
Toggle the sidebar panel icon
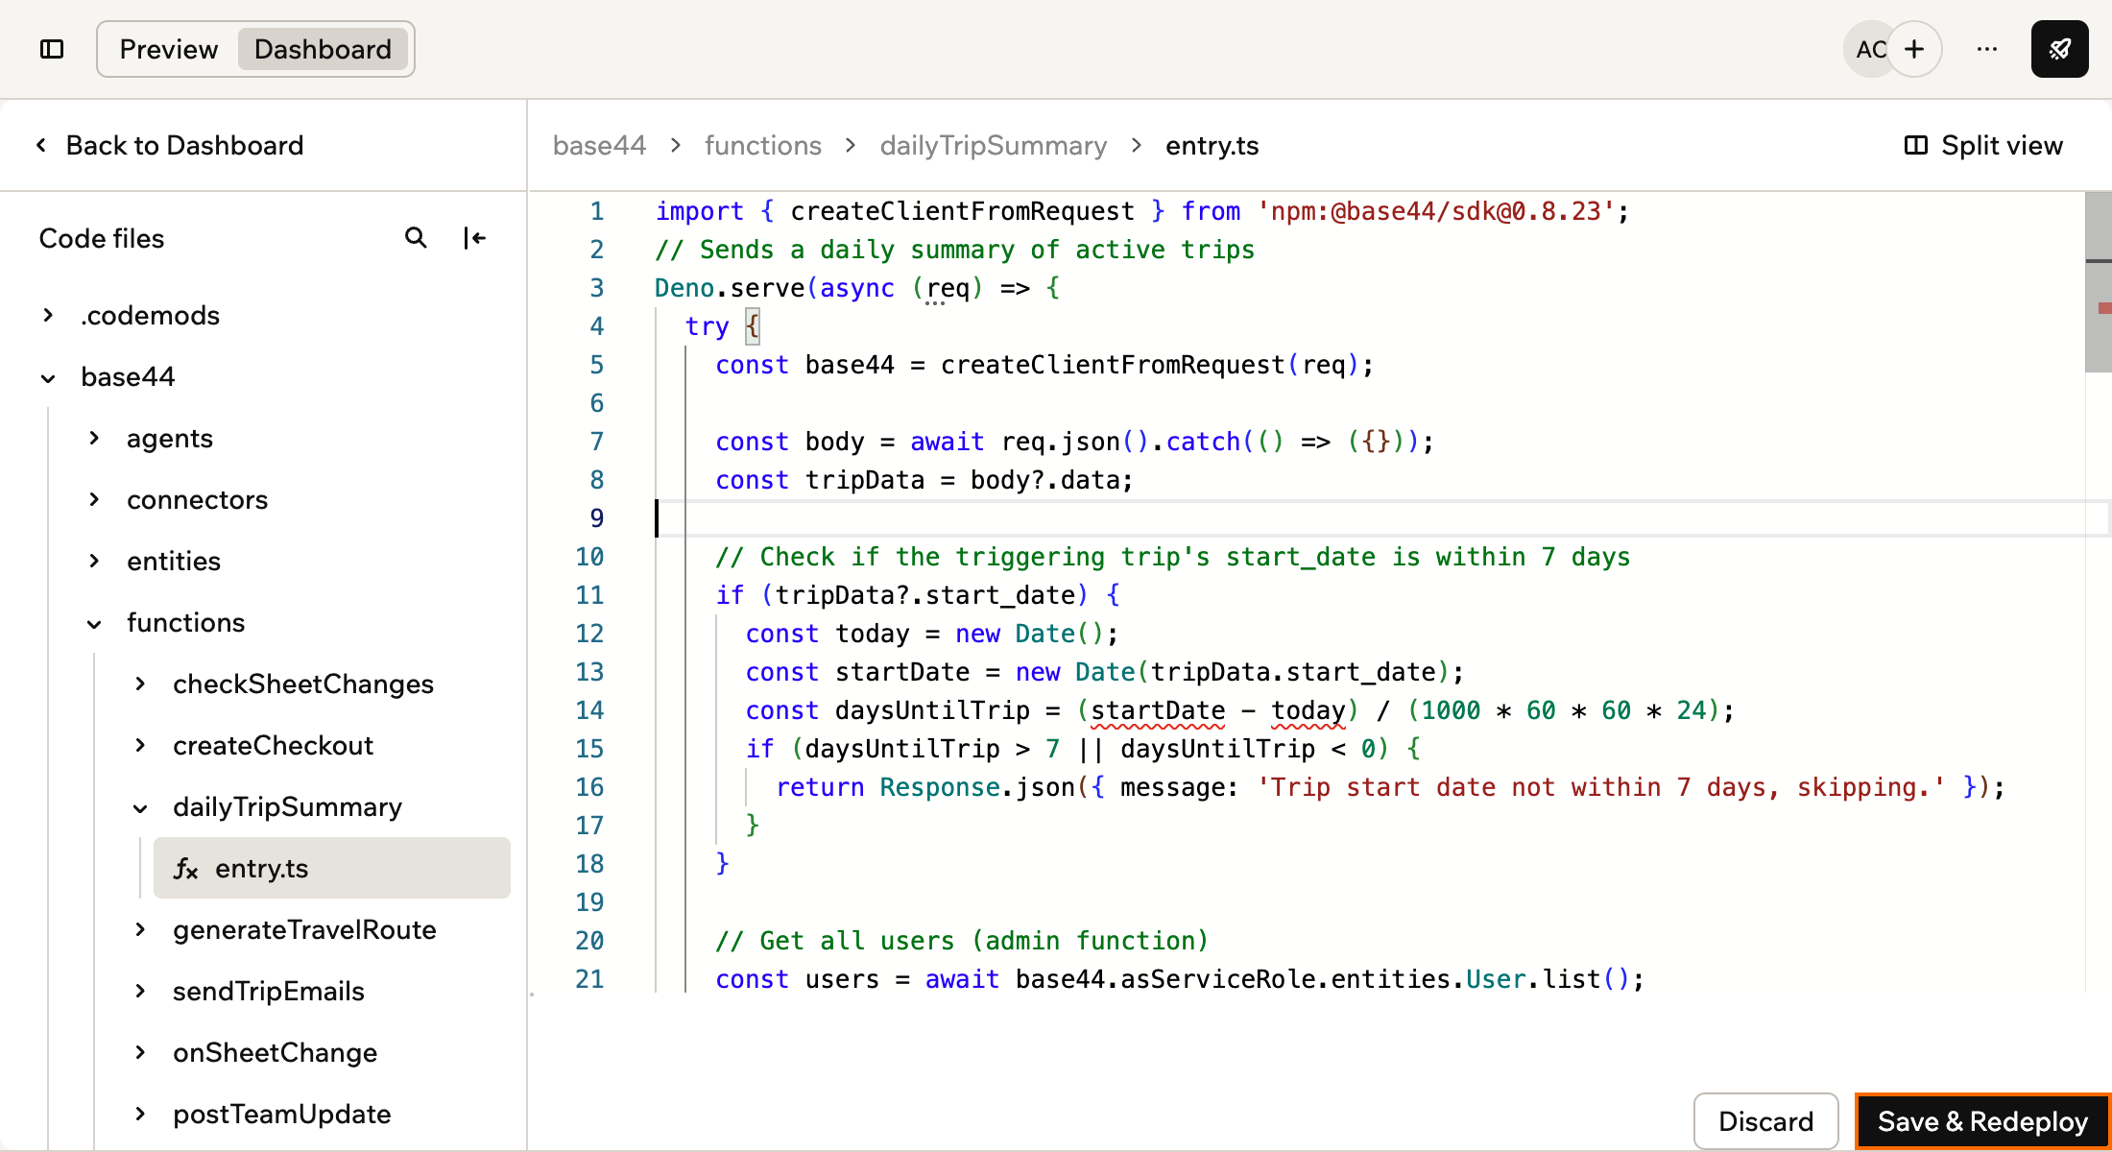pos(52,49)
